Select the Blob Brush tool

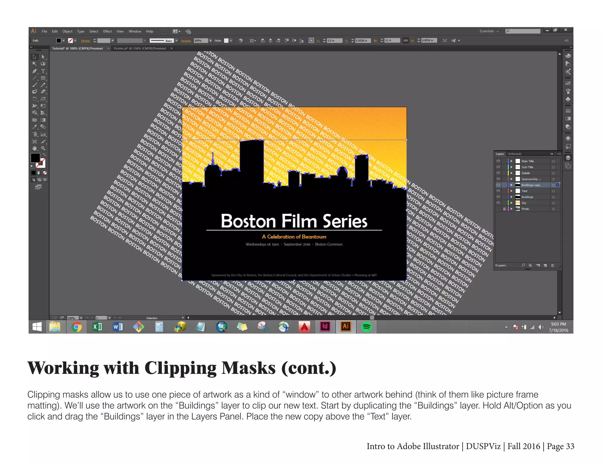(34, 92)
